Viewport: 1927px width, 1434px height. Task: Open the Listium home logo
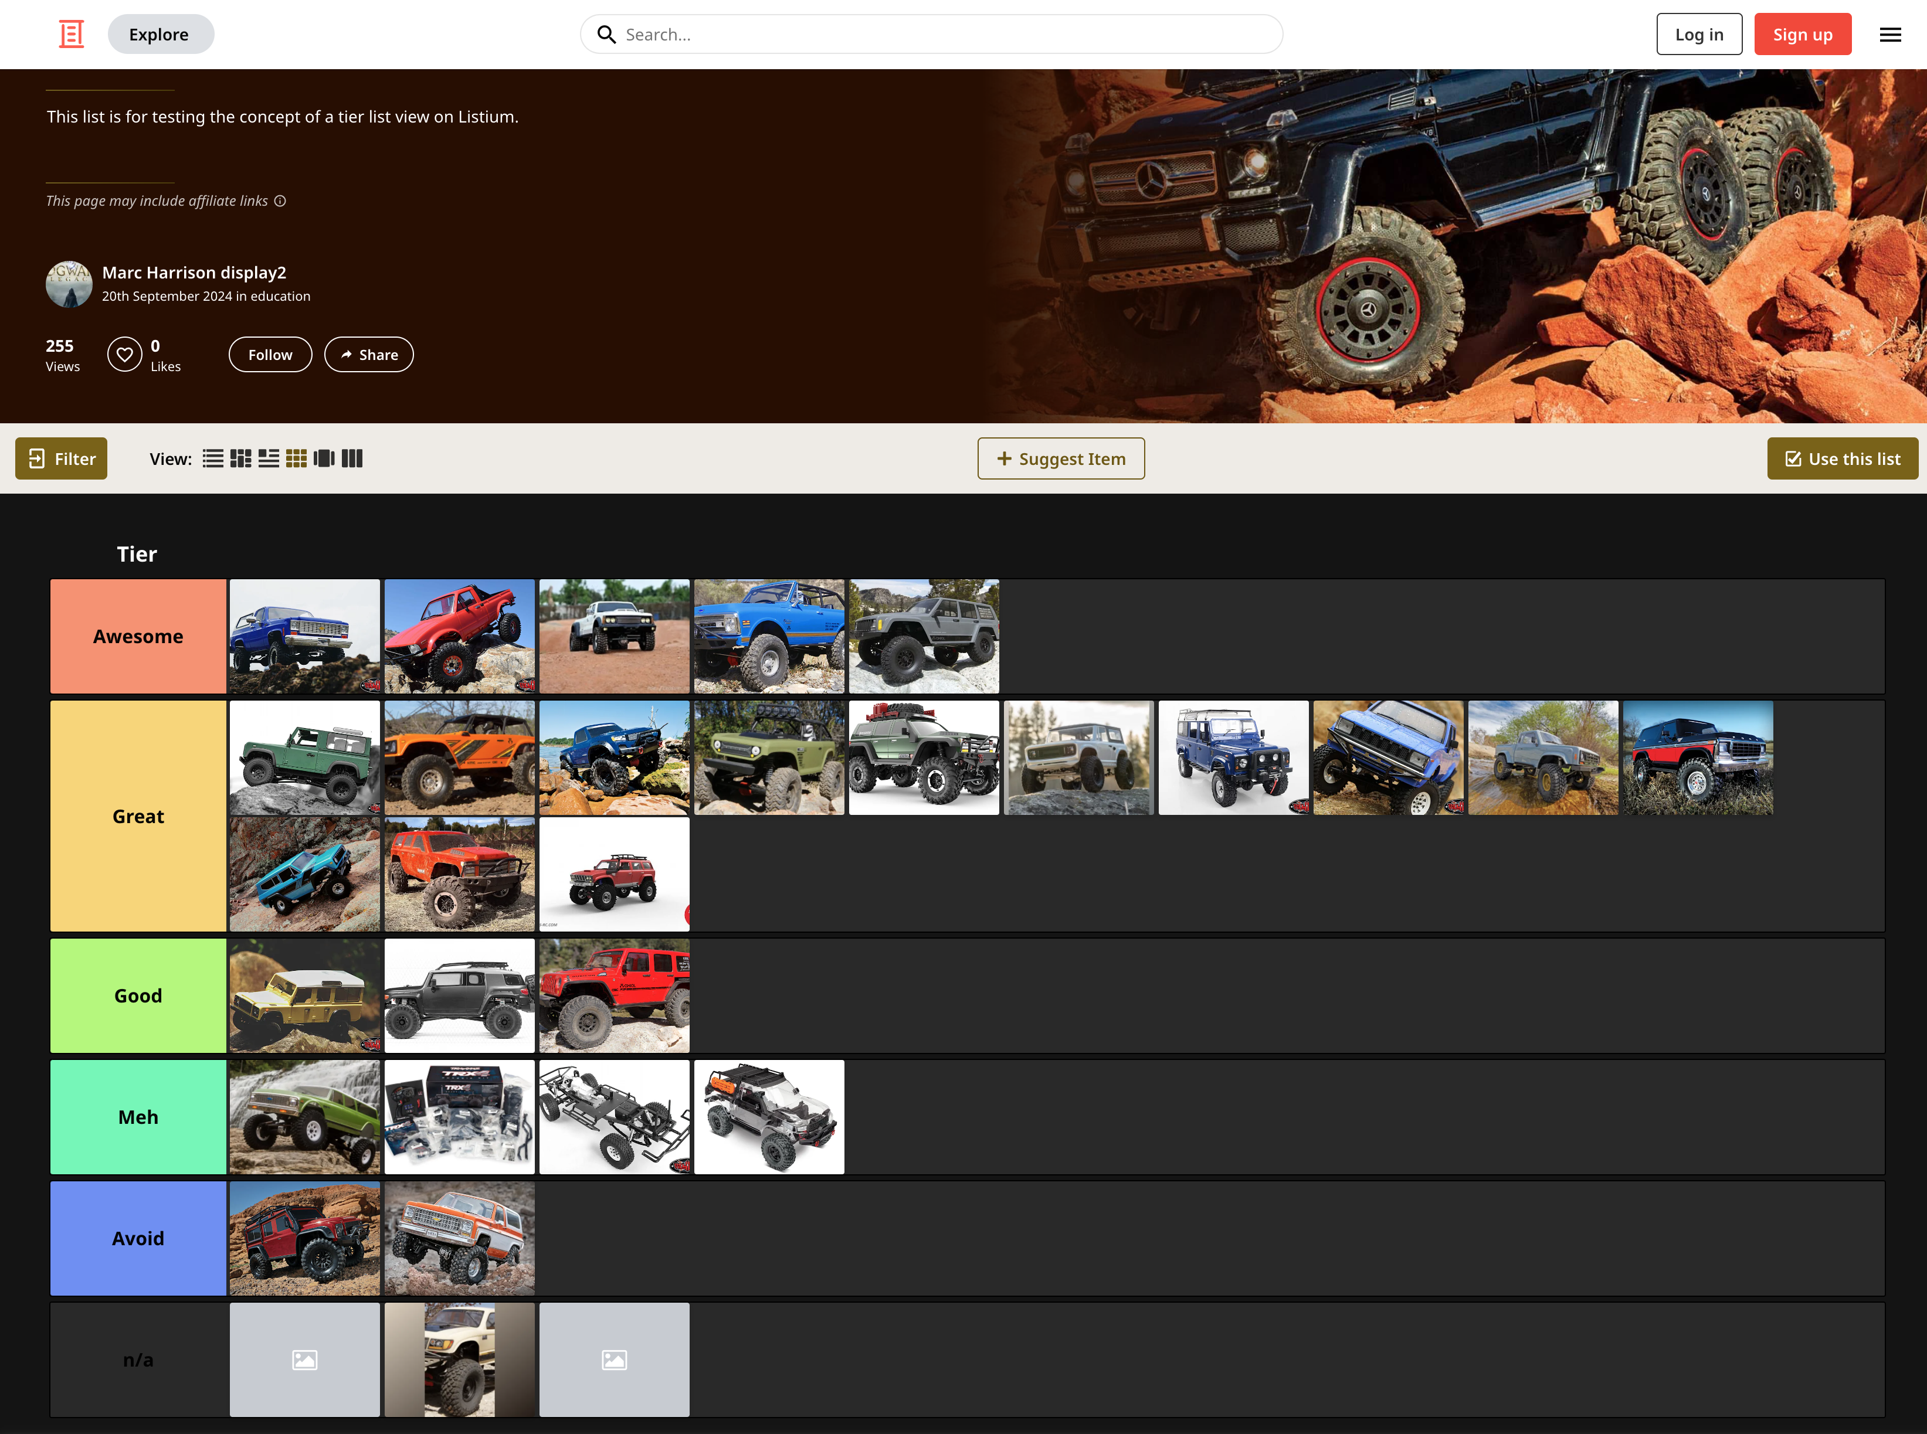click(x=70, y=34)
